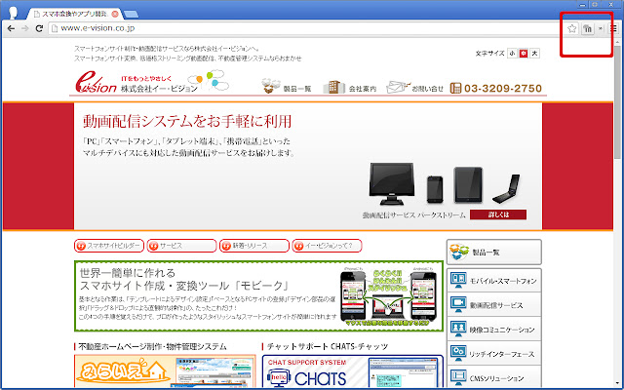
Task: Click the phone number 03-3209-2750
Action: 503,89
